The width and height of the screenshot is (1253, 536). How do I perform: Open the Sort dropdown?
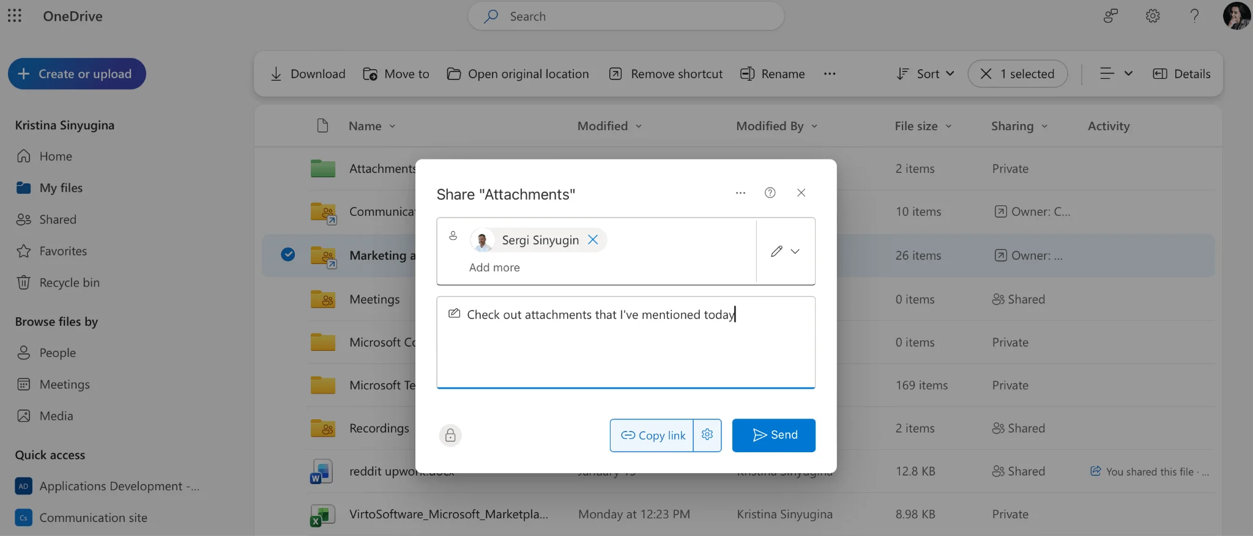925,74
